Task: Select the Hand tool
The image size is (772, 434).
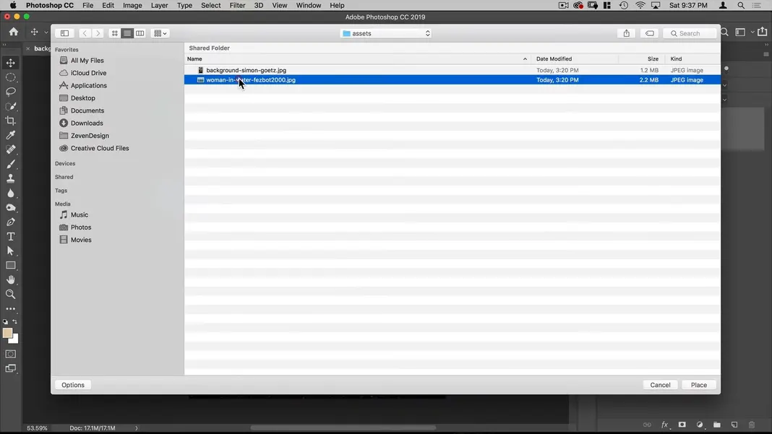Action: [10, 279]
